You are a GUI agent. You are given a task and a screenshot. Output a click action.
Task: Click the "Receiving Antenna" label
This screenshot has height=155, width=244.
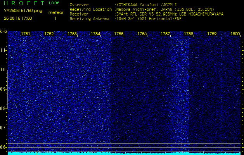pos(90,19)
